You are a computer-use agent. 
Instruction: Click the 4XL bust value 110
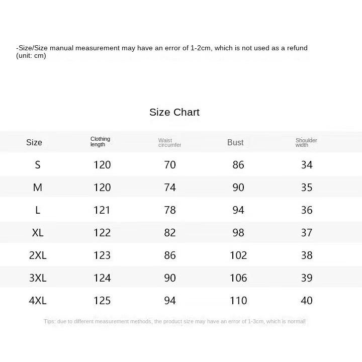click(238, 300)
